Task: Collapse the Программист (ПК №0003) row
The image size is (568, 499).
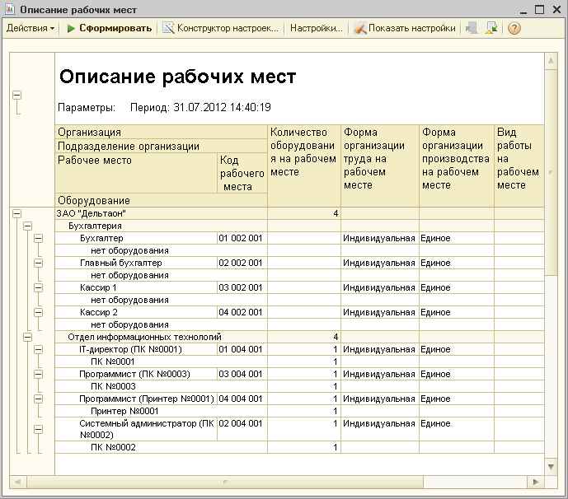Action: pos(39,374)
